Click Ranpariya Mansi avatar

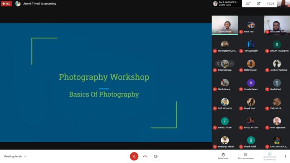(225, 140)
